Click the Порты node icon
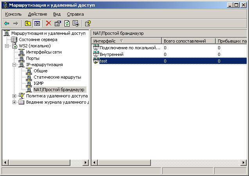Viewport: 249px width, 176px height. coord(21,58)
